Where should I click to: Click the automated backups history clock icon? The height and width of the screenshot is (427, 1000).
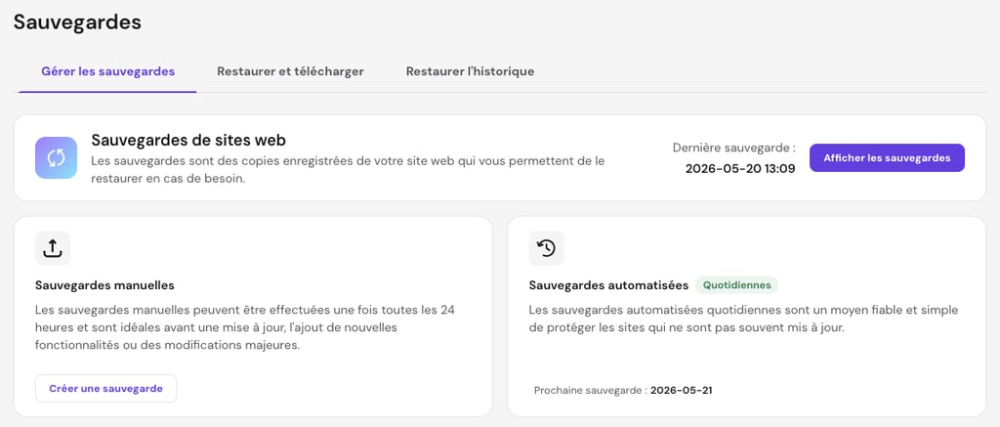tap(547, 248)
